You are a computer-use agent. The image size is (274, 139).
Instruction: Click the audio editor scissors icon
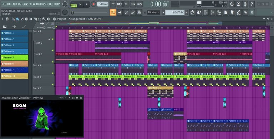[238, 4]
